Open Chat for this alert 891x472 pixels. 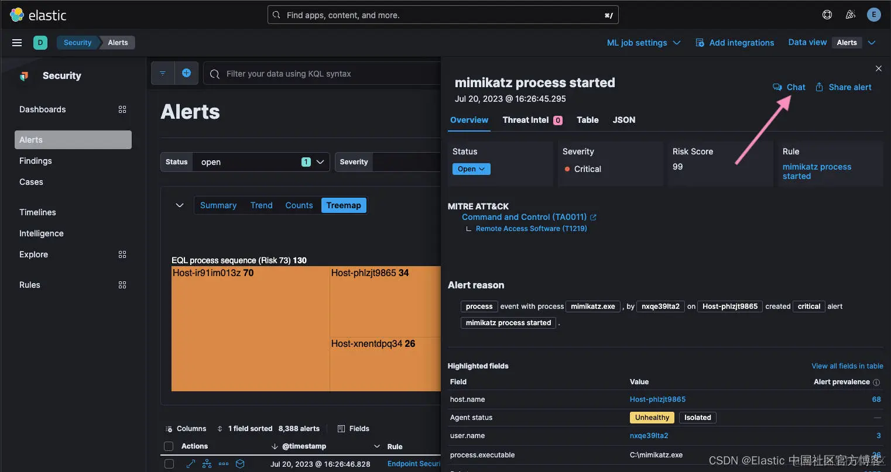point(789,87)
